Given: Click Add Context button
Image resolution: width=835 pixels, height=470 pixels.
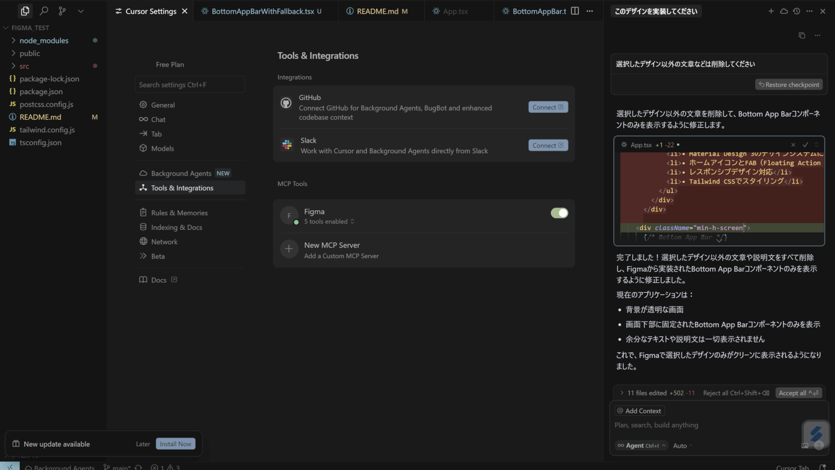Looking at the screenshot, I should 639,411.
